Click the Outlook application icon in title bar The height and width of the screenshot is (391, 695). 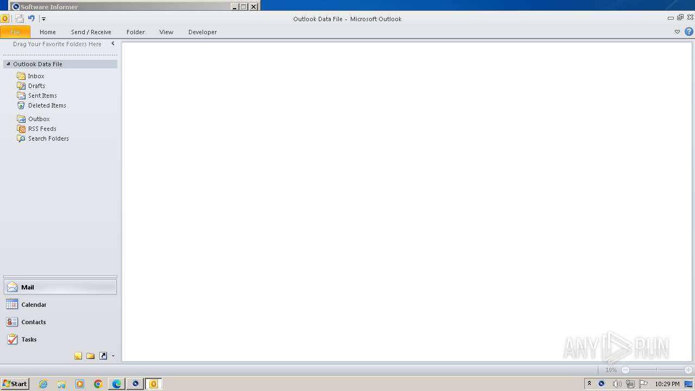pyautogui.click(x=5, y=18)
